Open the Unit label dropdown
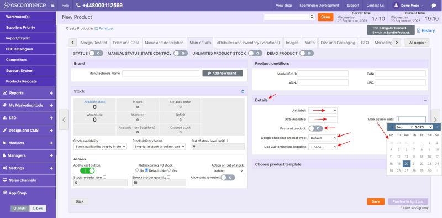 pyautogui.click(x=323, y=111)
